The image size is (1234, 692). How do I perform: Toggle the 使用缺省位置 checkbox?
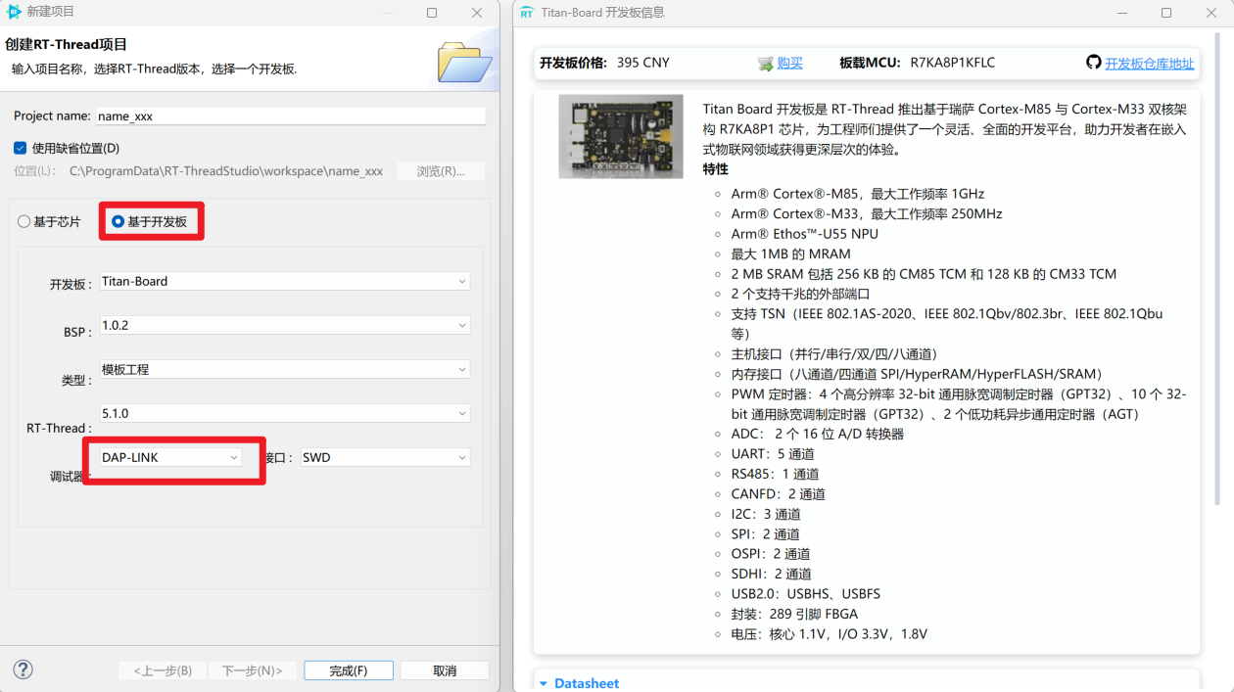click(20, 148)
